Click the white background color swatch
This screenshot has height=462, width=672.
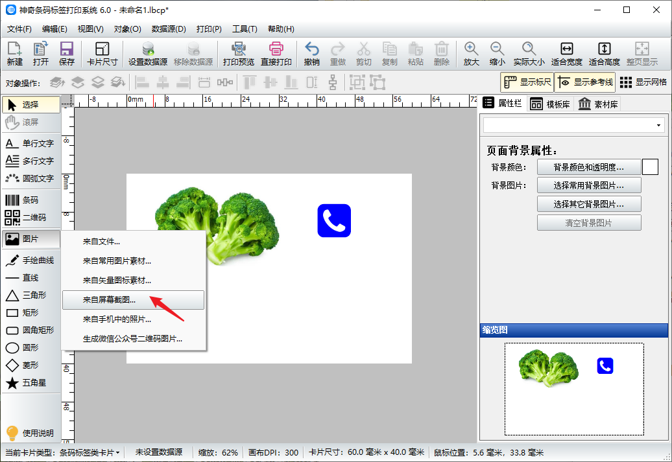650,167
